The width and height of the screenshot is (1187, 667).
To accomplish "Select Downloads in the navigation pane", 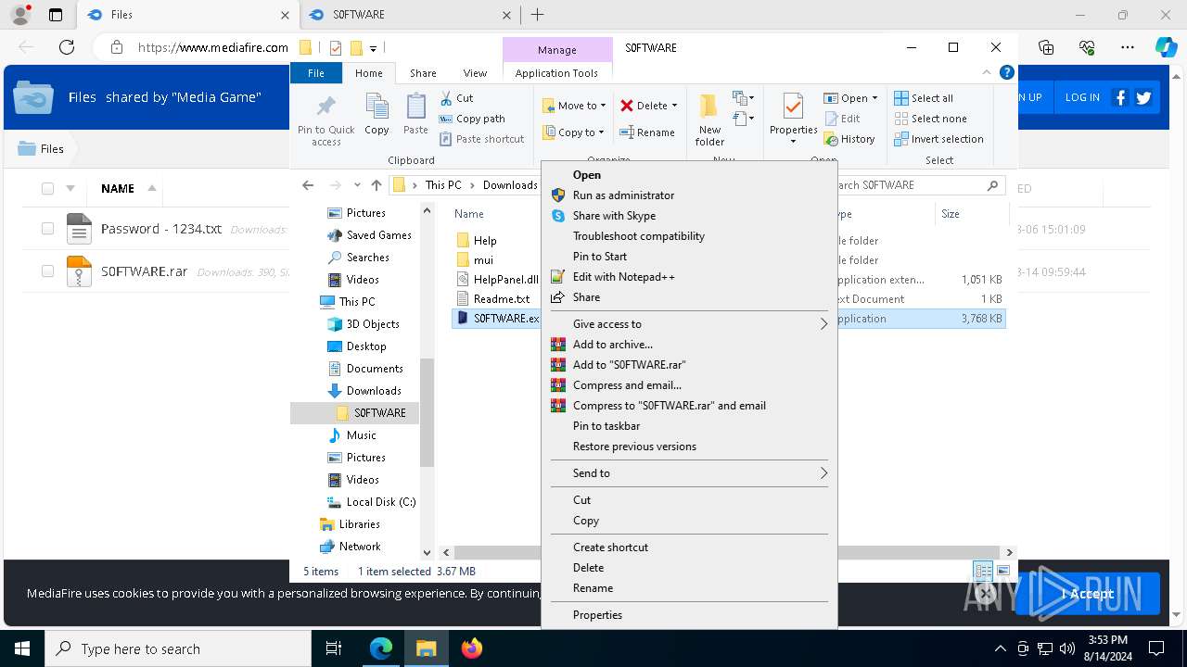I will tap(374, 391).
